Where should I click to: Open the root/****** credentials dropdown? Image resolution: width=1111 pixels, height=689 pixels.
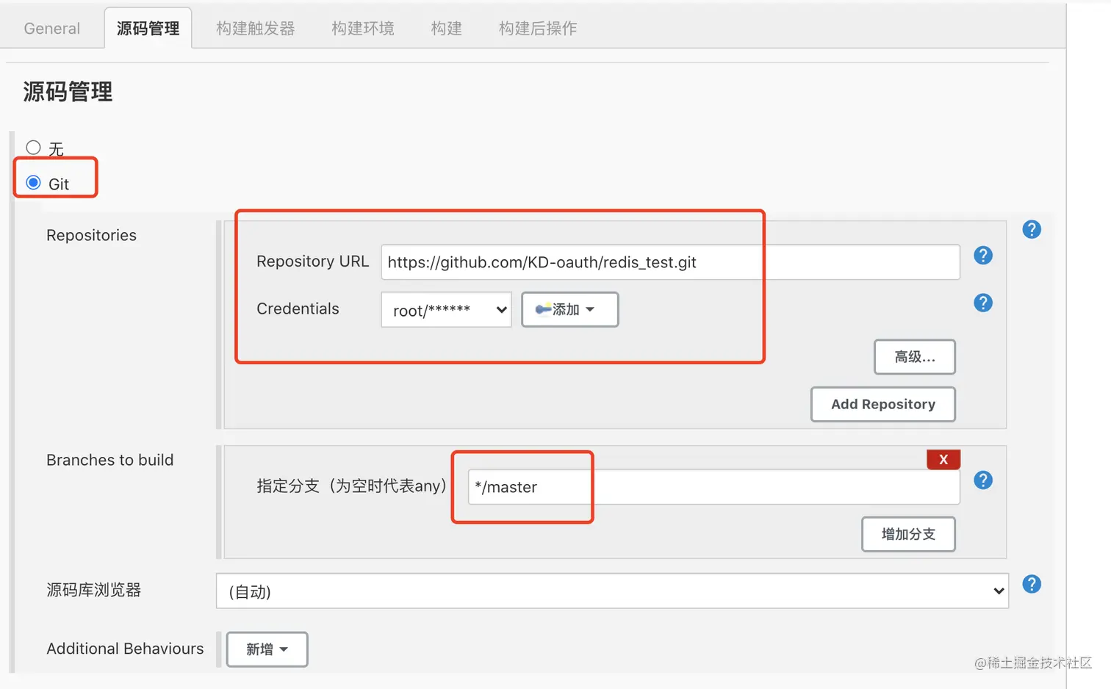pyautogui.click(x=446, y=310)
